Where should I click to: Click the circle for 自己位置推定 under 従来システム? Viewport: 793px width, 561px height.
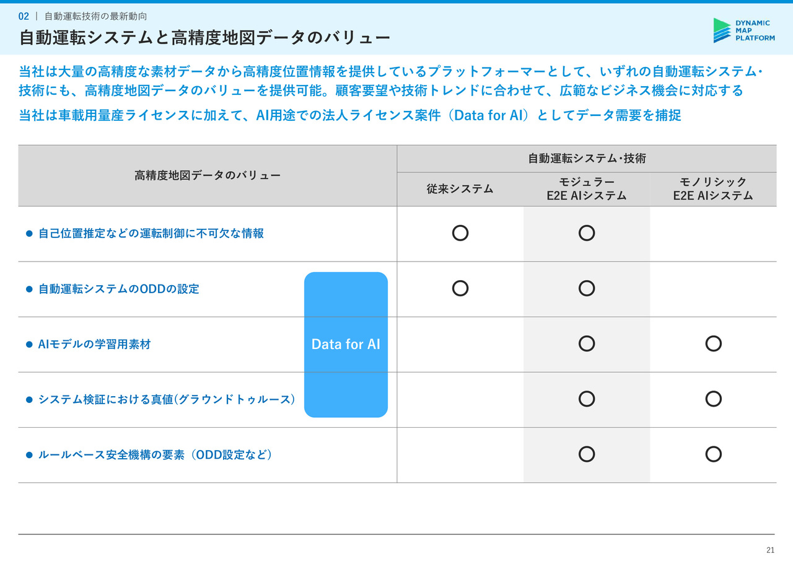[460, 233]
